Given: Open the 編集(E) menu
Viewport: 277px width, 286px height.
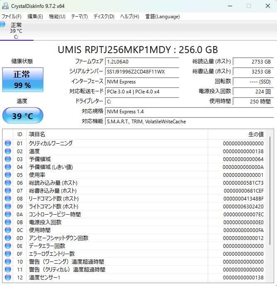Looking at the screenshot, I should (35, 17).
